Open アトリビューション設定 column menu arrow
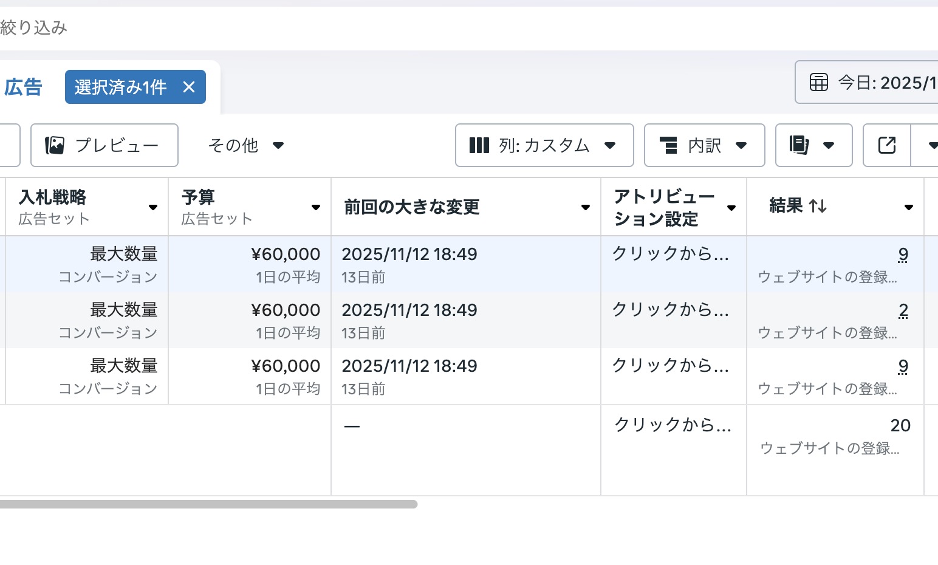The image size is (938, 565). point(731,208)
